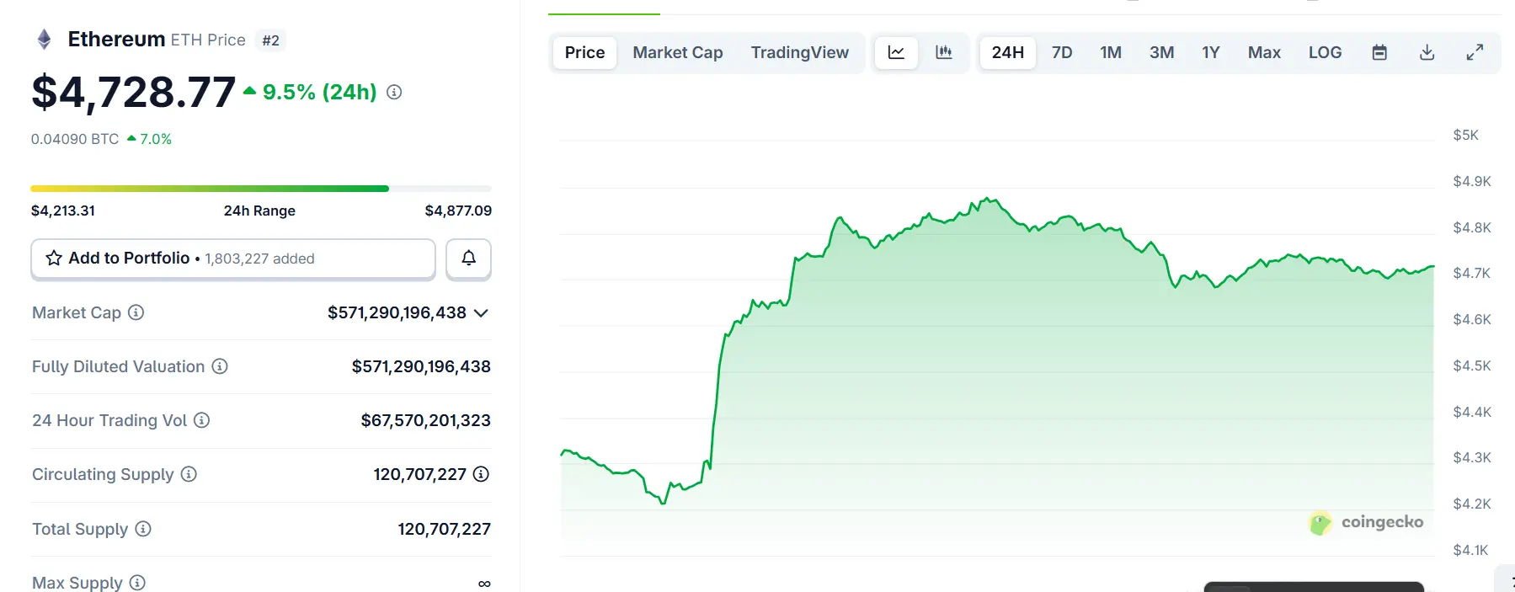Select the Max time range
This screenshot has height=592, width=1515.
coord(1264,52)
